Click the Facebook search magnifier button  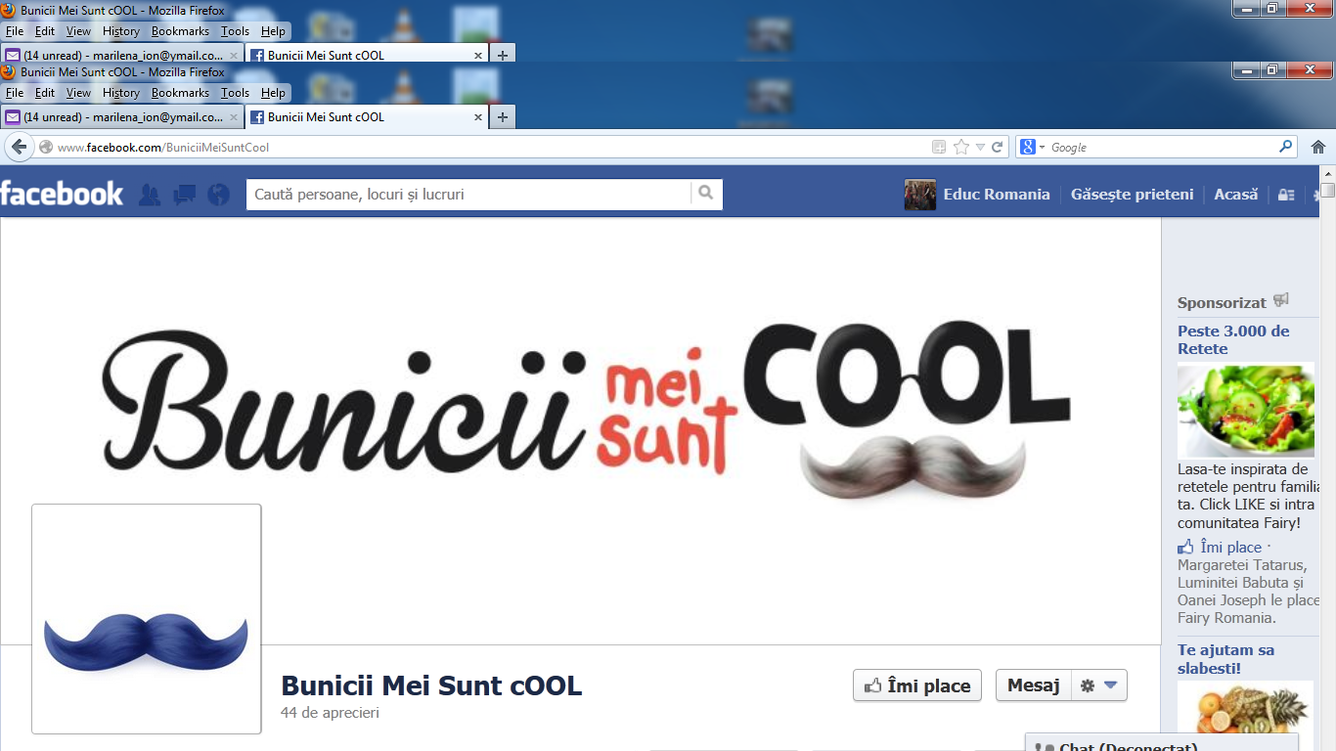[x=706, y=194]
